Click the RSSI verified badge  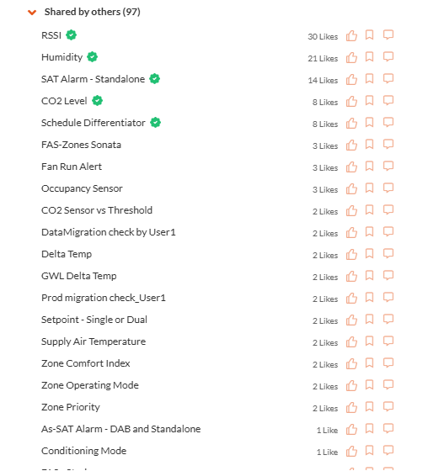pos(72,35)
